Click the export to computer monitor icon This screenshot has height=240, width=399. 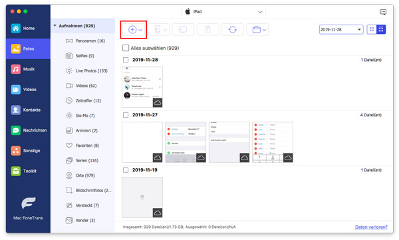pos(183,29)
